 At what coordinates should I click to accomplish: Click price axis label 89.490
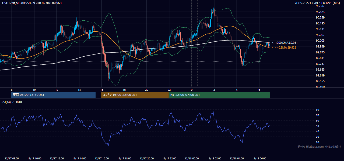click(x=320, y=87)
